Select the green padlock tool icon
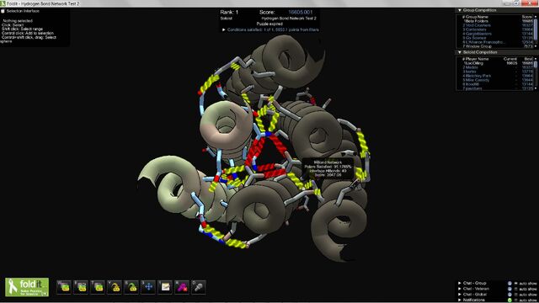Viewport: 539px width, 303px height. coord(131,287)
